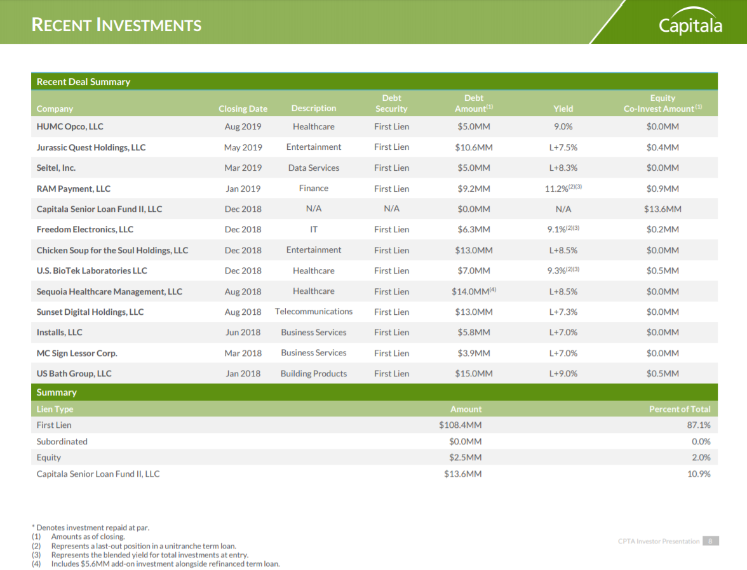The height and width of the screenshot is (570, 747).
Task: Click the 'Equity Co-Invest Amount' column header
Action: (663, 103)
